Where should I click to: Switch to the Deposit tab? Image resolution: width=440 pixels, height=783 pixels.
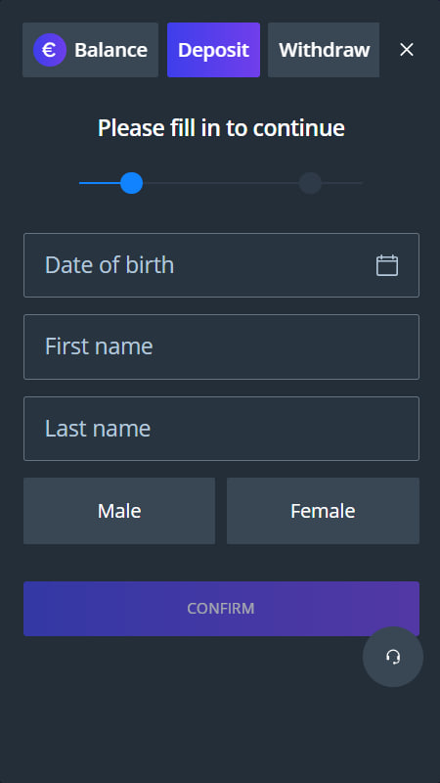pos(213,50)
